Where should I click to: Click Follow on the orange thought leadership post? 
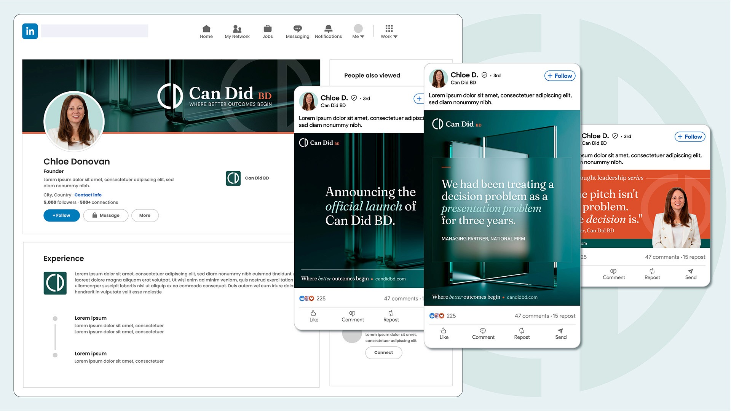click(690, 137)
